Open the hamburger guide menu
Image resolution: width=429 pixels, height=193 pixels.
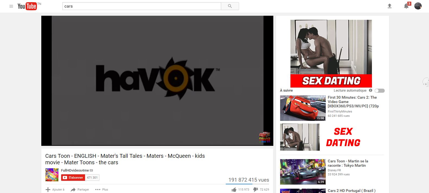click(11, 6)
